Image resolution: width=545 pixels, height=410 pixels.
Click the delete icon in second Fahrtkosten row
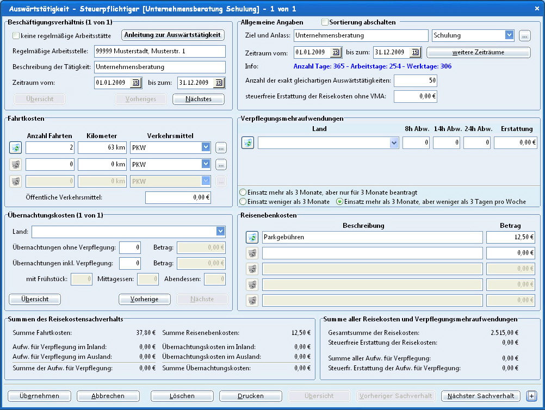15,164
